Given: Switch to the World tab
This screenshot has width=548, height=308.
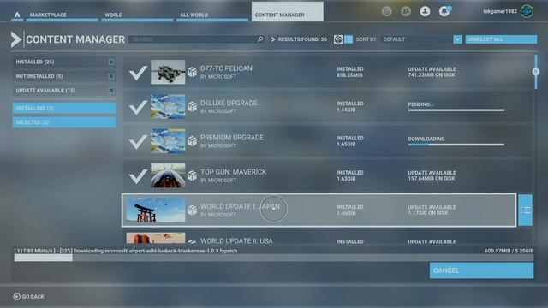Looking at the screenshot, I should (x=137, y=15).
